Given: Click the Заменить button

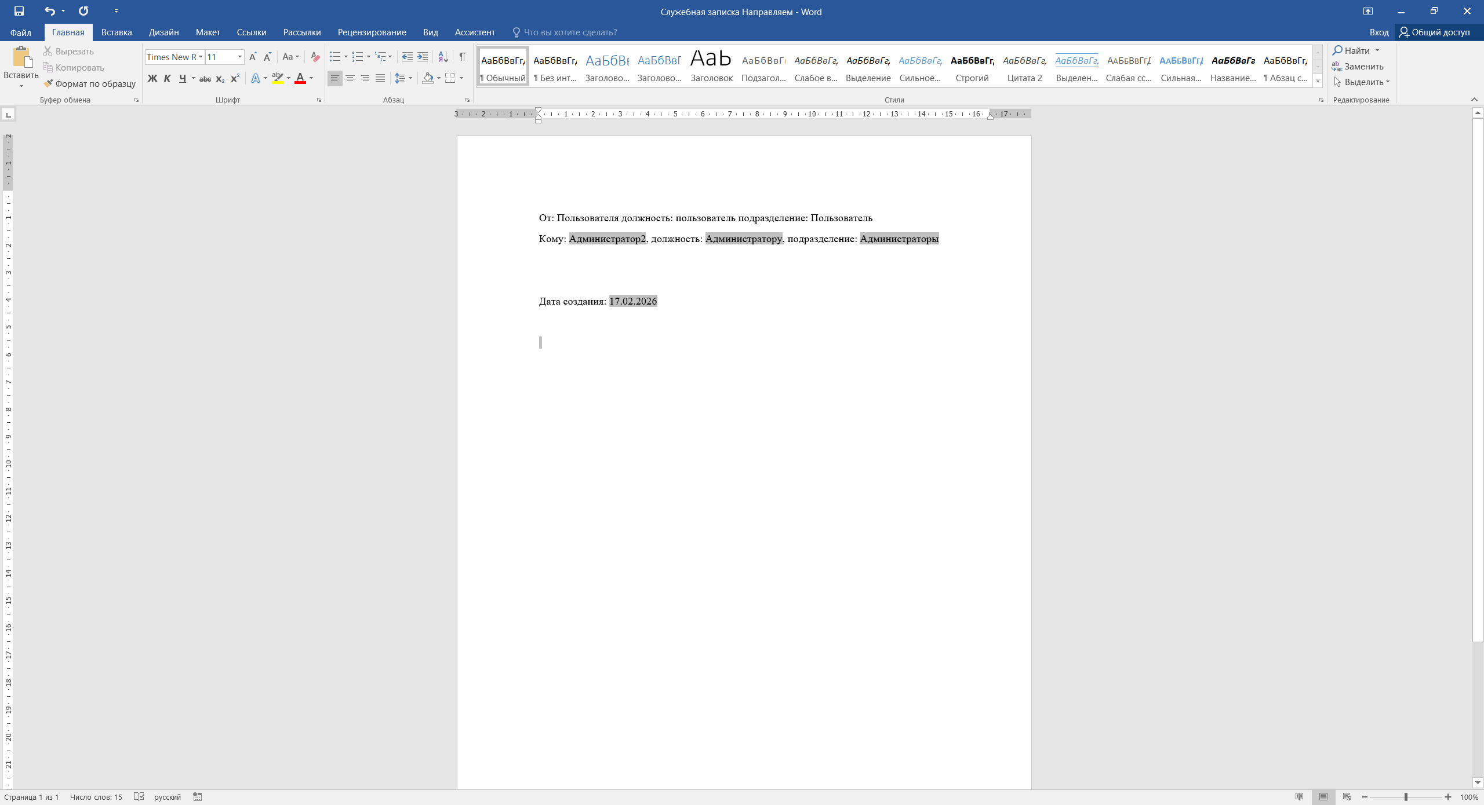Looking at the screenshot, I should coord(1358,67).
